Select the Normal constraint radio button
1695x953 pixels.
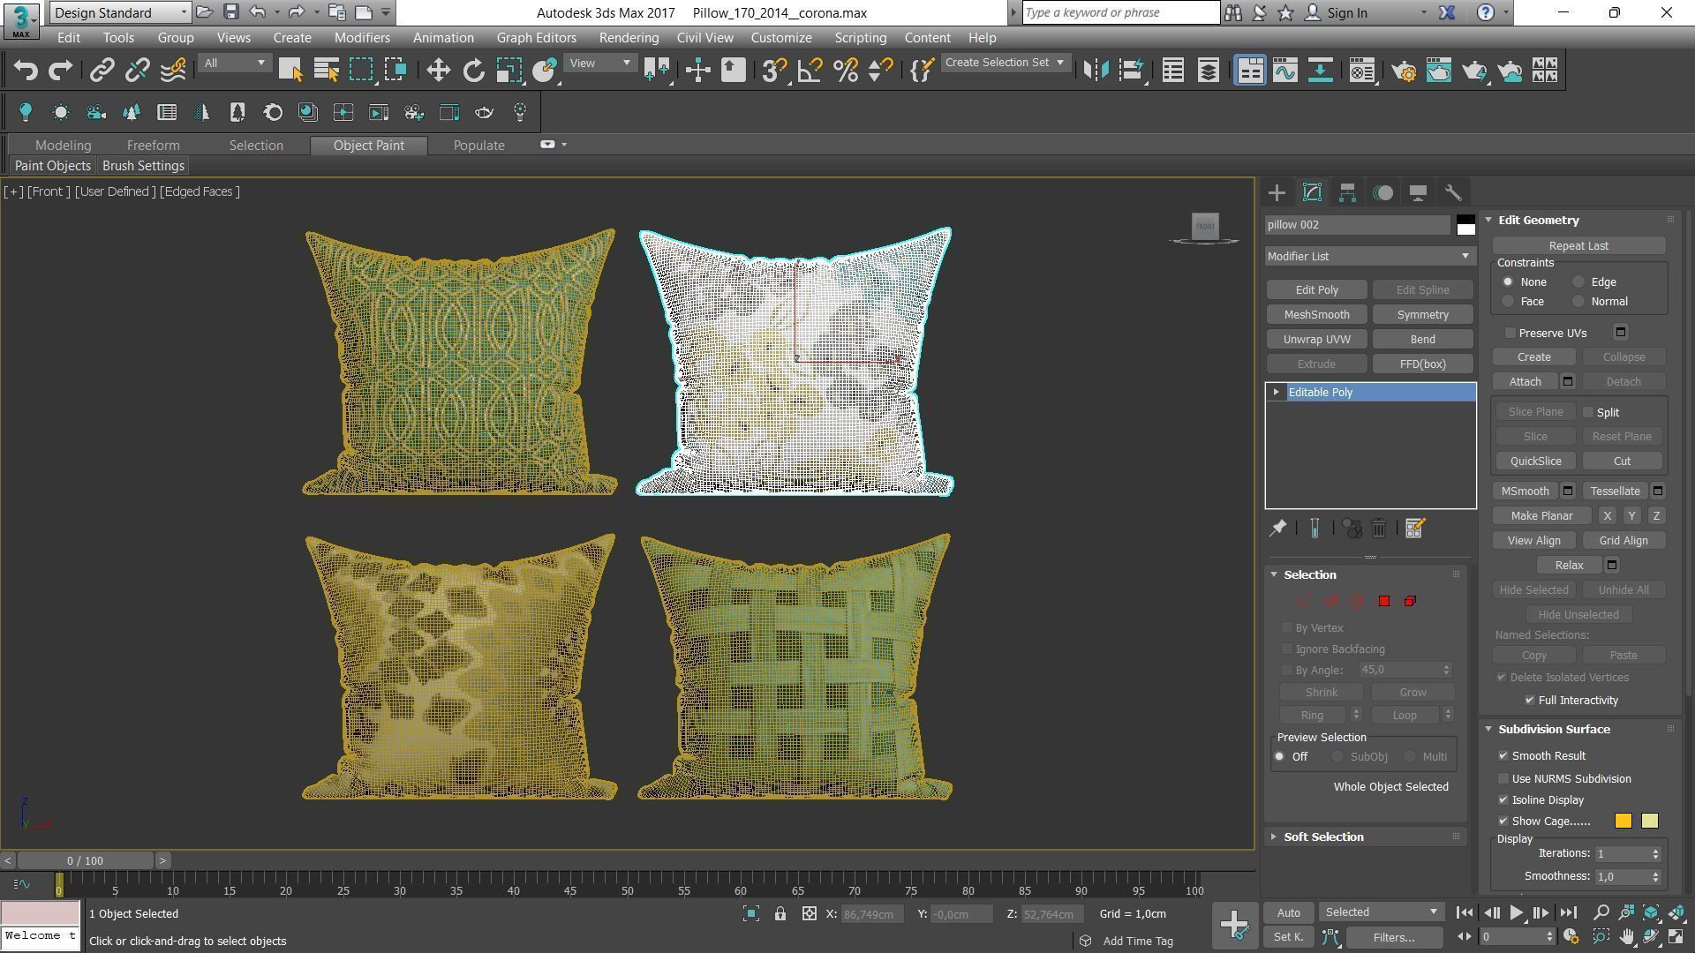[1578, 302]
